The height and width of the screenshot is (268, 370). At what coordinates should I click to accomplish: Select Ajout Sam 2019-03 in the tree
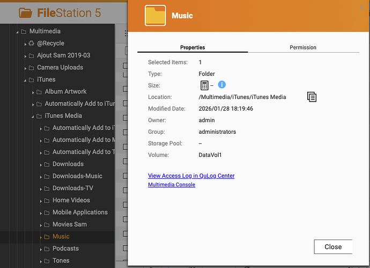coord(63,55)
